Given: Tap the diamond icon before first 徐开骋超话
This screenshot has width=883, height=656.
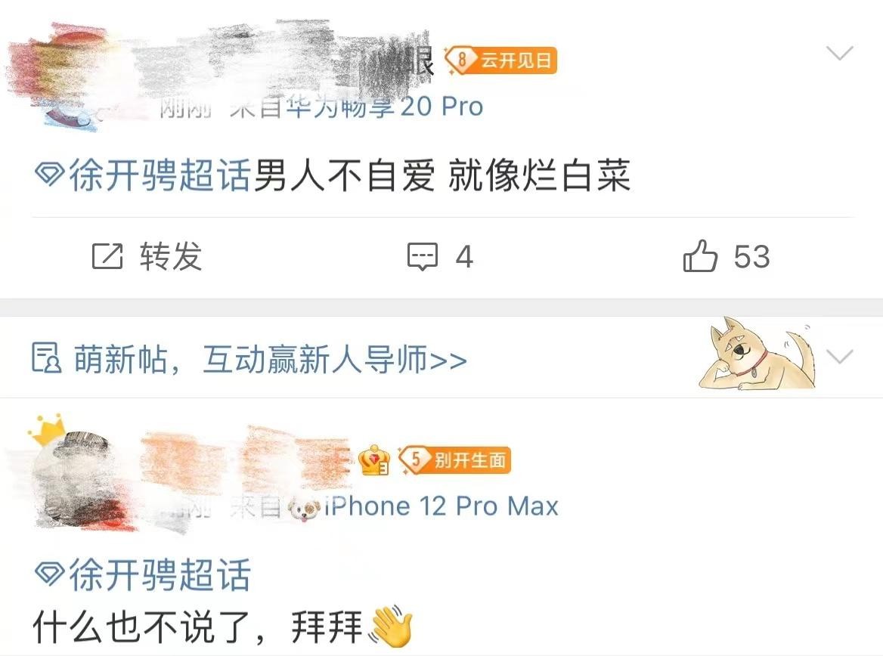Looking at the screenshot, I should [x=50, y=174].
